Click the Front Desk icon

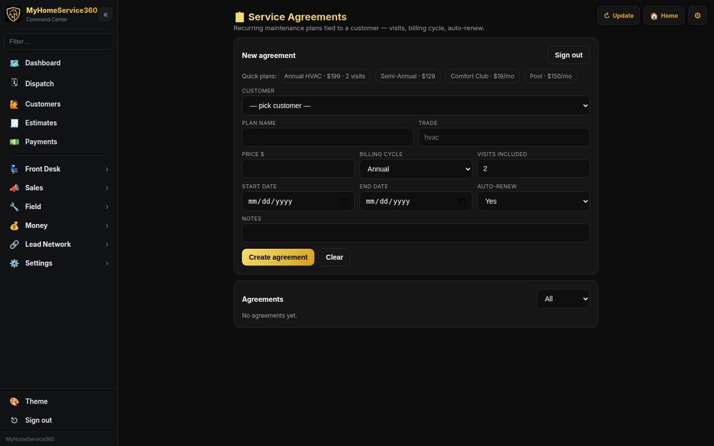pyautogui.click(x=15, y=169)
